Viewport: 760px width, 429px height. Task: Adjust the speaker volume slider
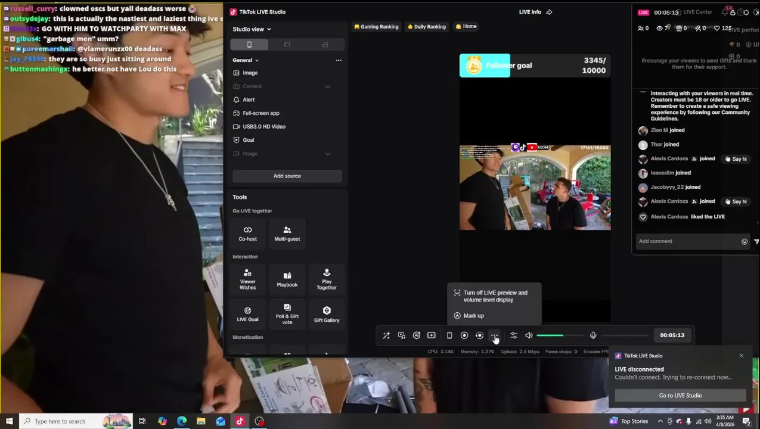[559, 335]
